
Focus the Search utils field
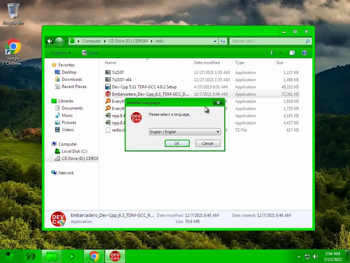click(x=268, y=41)
